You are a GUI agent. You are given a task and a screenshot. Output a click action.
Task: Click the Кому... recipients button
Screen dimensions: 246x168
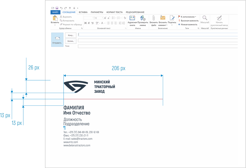[x=70, y=35]
